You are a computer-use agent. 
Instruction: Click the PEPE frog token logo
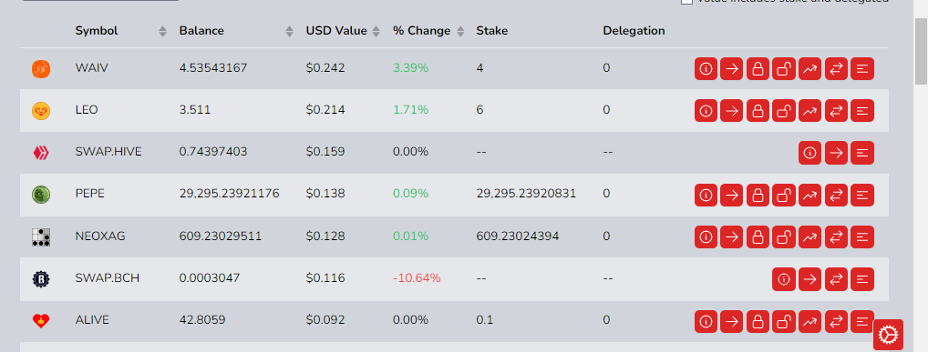[41, 195]
